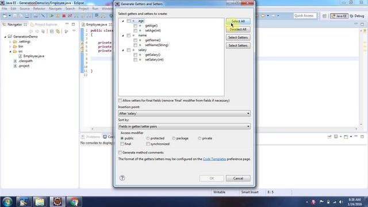Click Navigator Forward arrow icon
This screenshot has height=207, width=368.
pos(37,31)
